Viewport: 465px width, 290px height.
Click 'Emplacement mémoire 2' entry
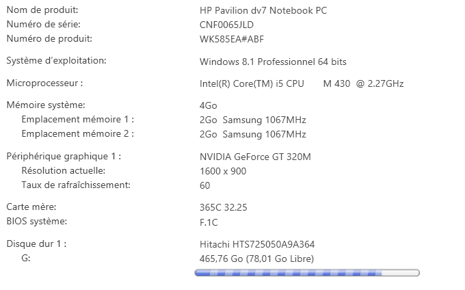pos(77,134)
